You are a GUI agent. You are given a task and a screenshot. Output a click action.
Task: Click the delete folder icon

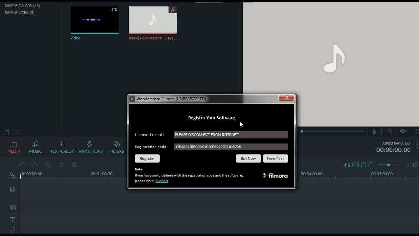tap(17, 133)
